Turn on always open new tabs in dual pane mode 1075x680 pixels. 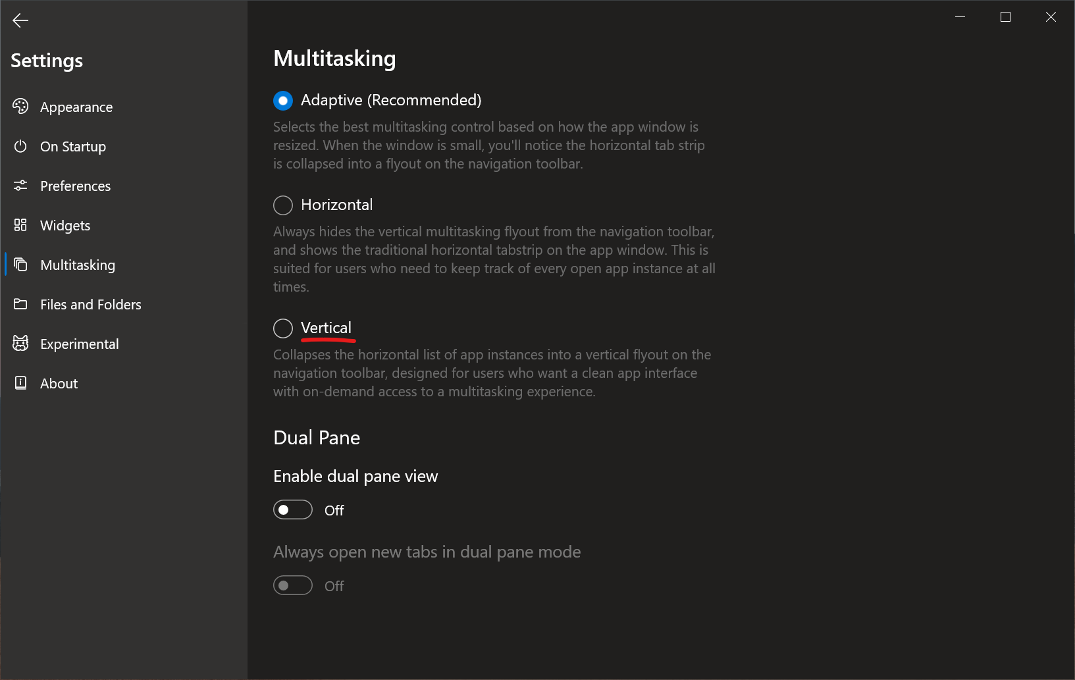coord(292,585)
